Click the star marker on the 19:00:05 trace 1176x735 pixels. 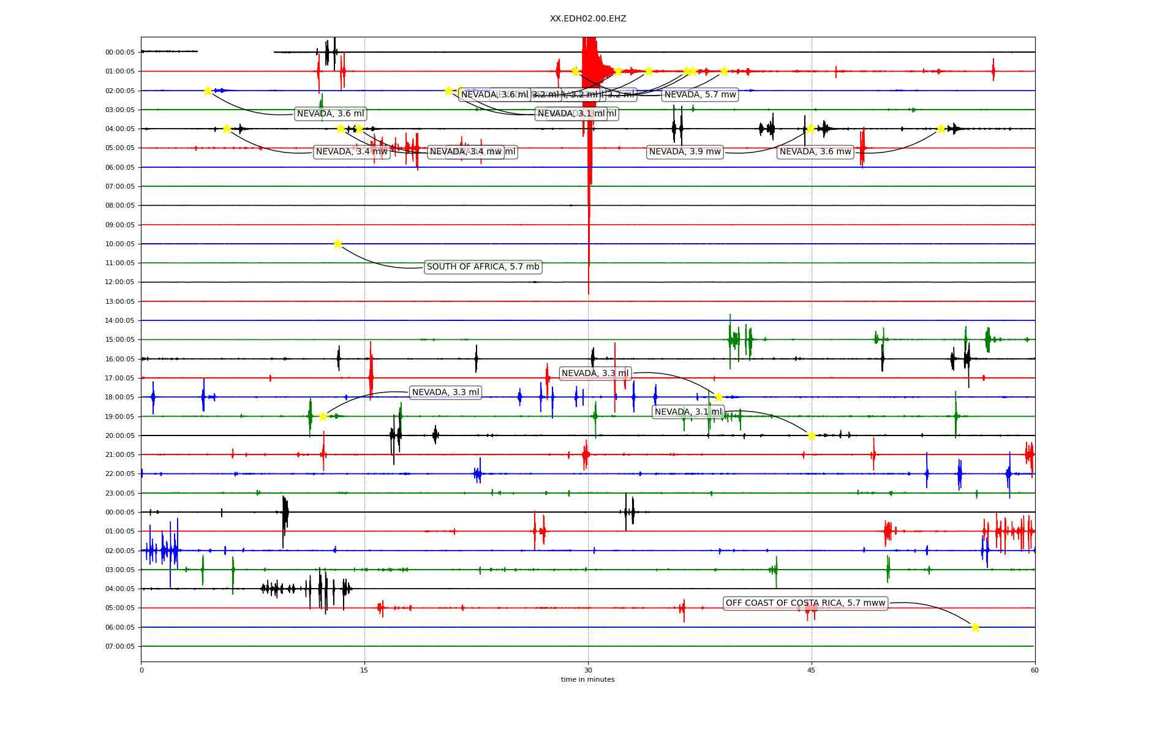(x=323, y=417)
